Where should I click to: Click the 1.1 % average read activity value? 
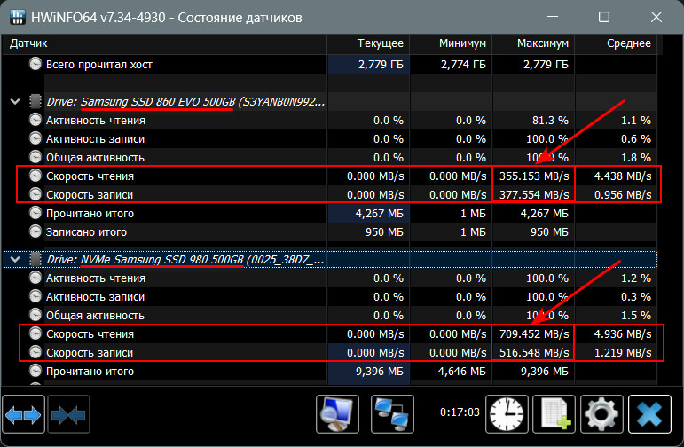click(636, 121)
